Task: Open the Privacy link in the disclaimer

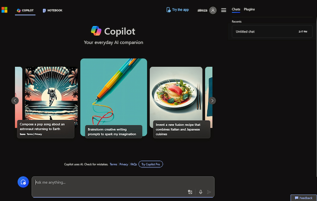Action: [x=123, y=164]
